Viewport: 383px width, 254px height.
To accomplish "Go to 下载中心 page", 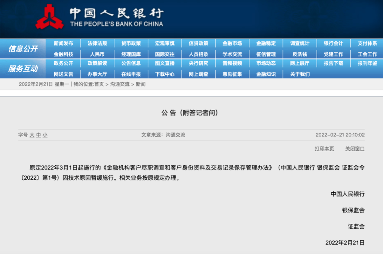I will (165, 74).
